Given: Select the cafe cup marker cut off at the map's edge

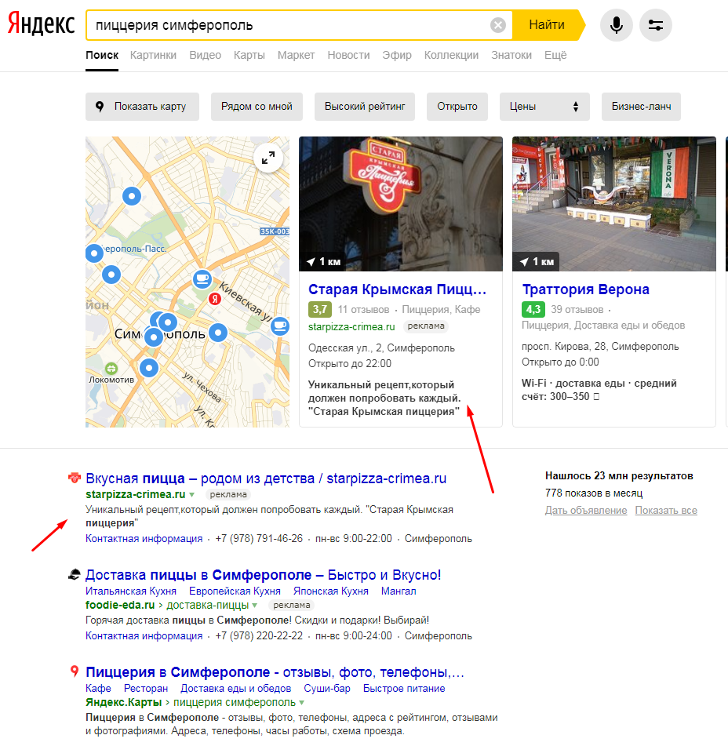Looking at the screenshot, I should (280, 326).
